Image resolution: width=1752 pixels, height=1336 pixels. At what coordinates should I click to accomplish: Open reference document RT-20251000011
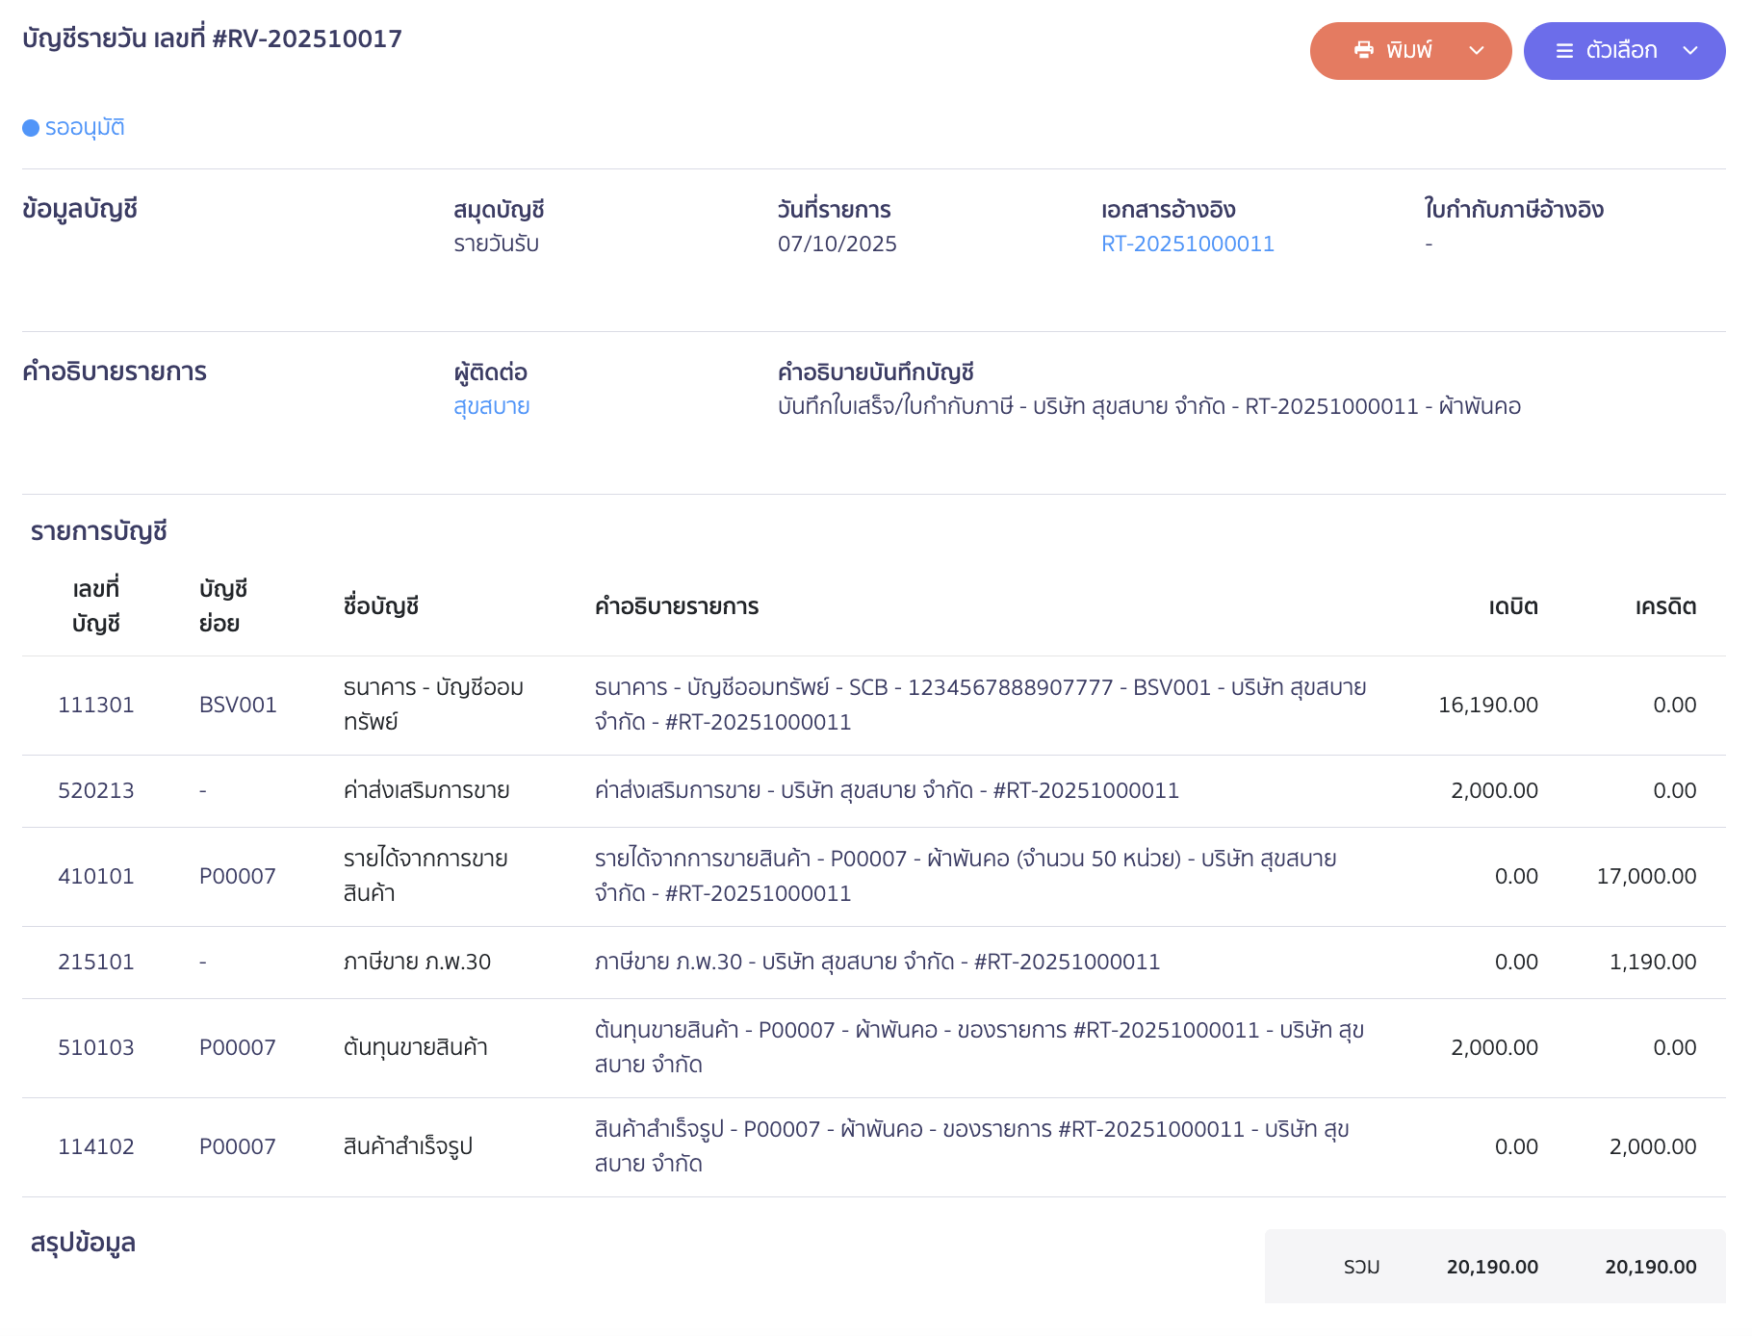pos(1188,244)
